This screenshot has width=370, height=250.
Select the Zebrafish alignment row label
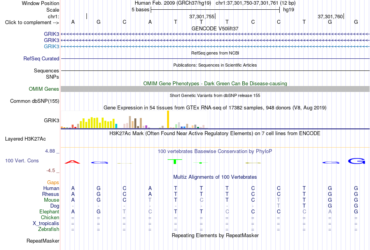(49, 229)
